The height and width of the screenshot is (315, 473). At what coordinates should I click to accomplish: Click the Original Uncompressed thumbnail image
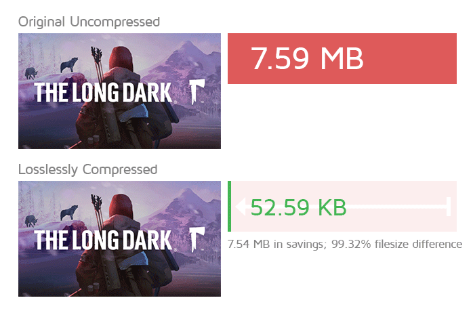pos(119,91)
